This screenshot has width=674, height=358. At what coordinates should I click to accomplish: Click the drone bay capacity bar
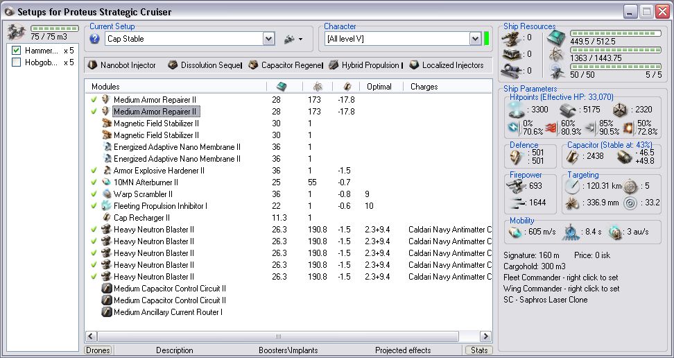pyautogui.click(x=55, y=29)
